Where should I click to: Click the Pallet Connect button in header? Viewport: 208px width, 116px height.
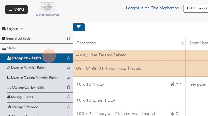click(196, 9)
